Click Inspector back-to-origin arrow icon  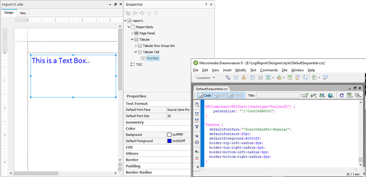(128, 13)
